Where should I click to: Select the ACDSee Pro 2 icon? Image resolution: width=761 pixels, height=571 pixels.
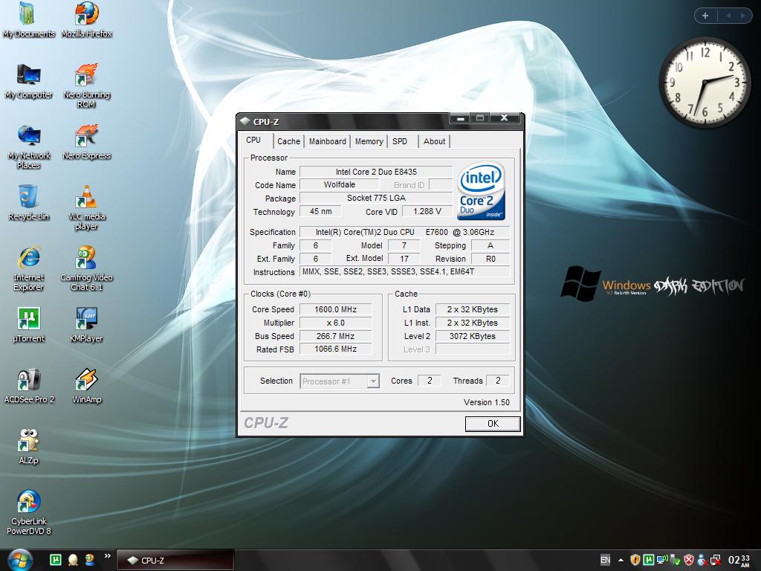click(28, 381)
